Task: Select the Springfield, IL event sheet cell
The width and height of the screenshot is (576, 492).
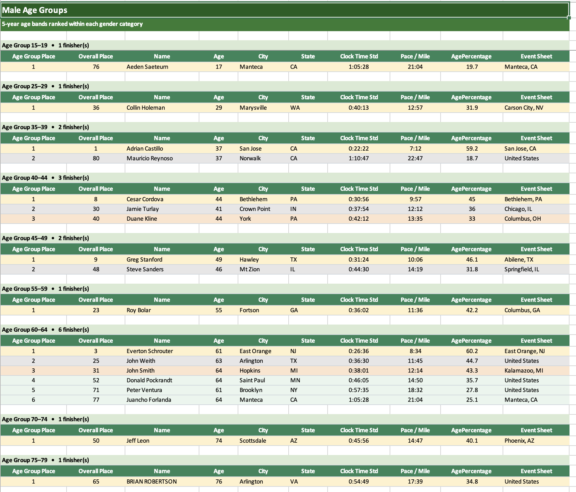Action: (521, 269)
